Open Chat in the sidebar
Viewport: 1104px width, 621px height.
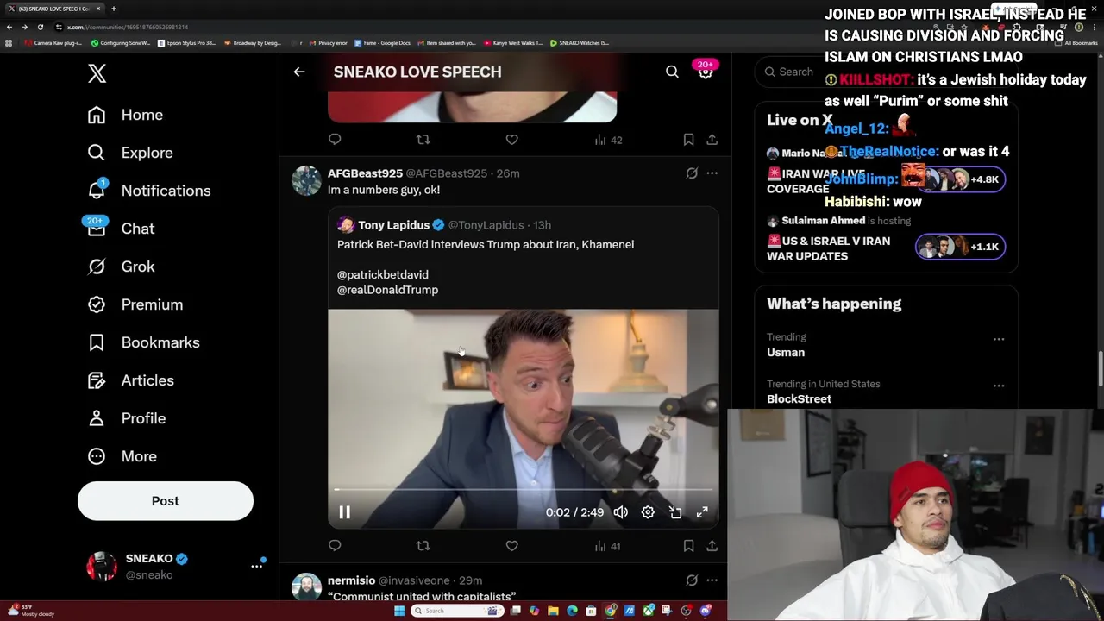(121, 229)
